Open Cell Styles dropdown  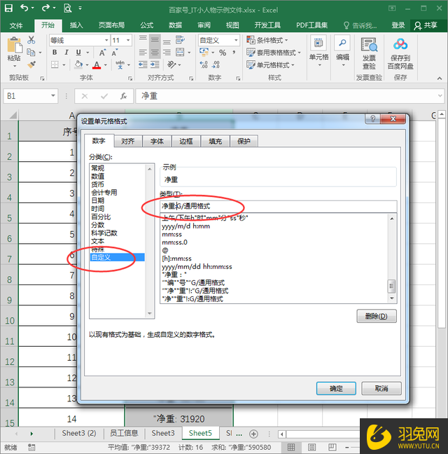point(270,64)
